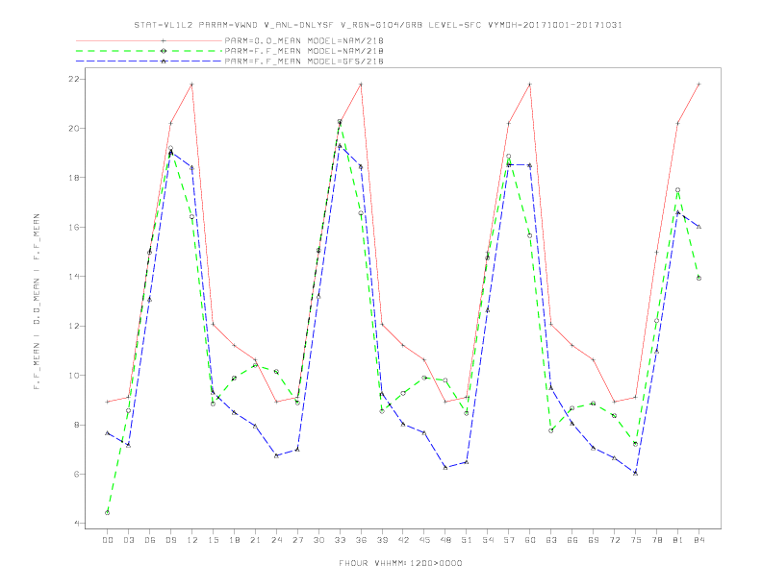Viewport: 762px width, 588px height.
Task: Click y-axis value 16
Action: 74,227
